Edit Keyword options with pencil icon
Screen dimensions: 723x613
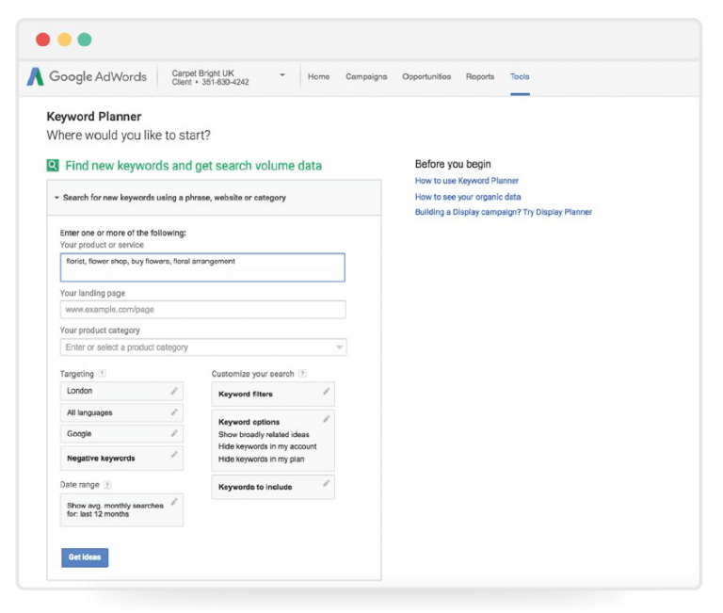(x=327, y=419)
